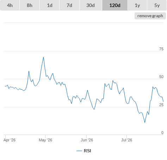The width and height of the screenshot is (167, 160).
Task: Click the Jul '26 axis label
Action: click(126, 140)
